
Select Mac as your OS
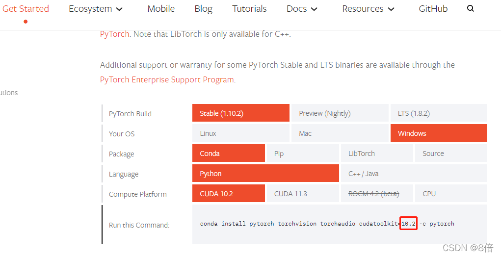pyautogui.click(x=340, y=133)
